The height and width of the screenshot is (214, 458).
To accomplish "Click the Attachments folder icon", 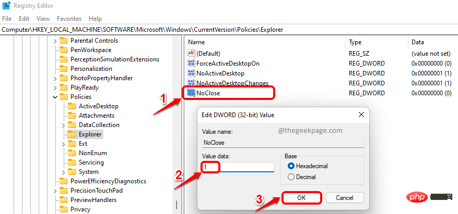I will click(x=72, y=116).
